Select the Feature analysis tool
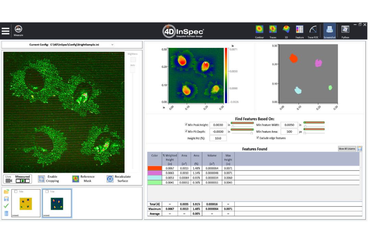 (x=299, y=30)
